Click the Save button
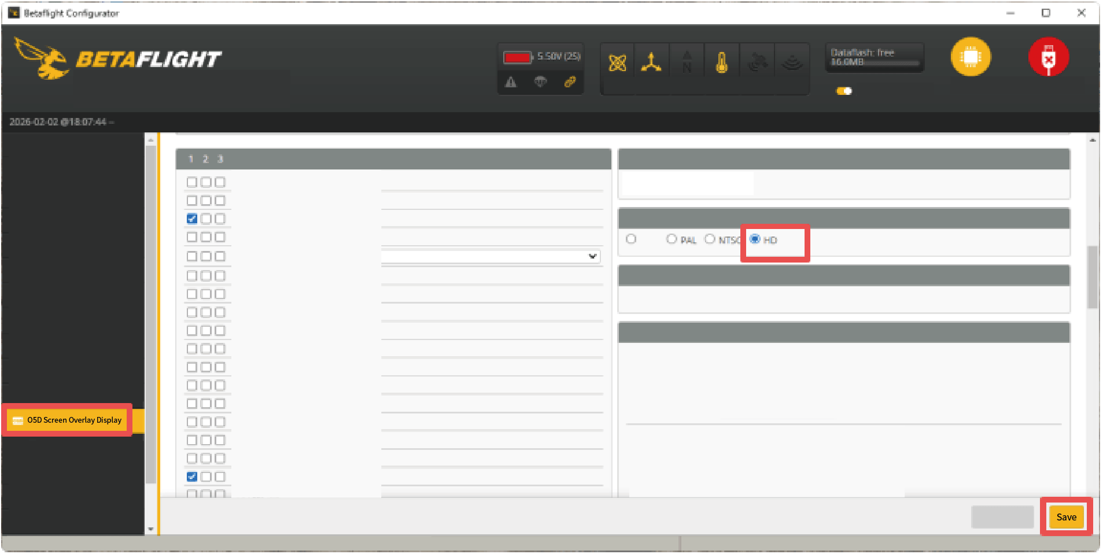This screenshot has width=1103, height=554. tap(1066, 517)
